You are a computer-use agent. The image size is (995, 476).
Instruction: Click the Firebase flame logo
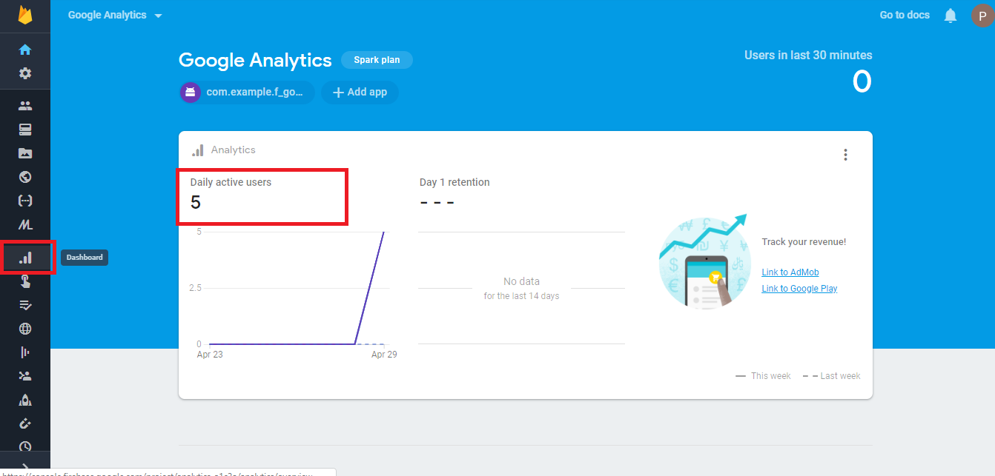pos(25,16)
